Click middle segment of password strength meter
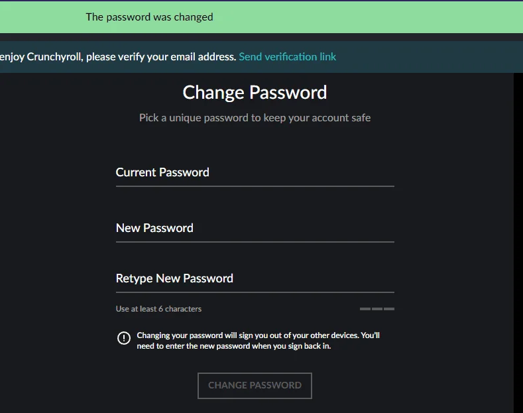The height and width of the screenshot is (413, 523). (x=377, y=309)
